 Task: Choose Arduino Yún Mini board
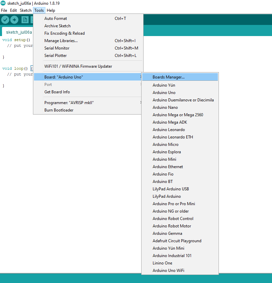coord(180,248)
